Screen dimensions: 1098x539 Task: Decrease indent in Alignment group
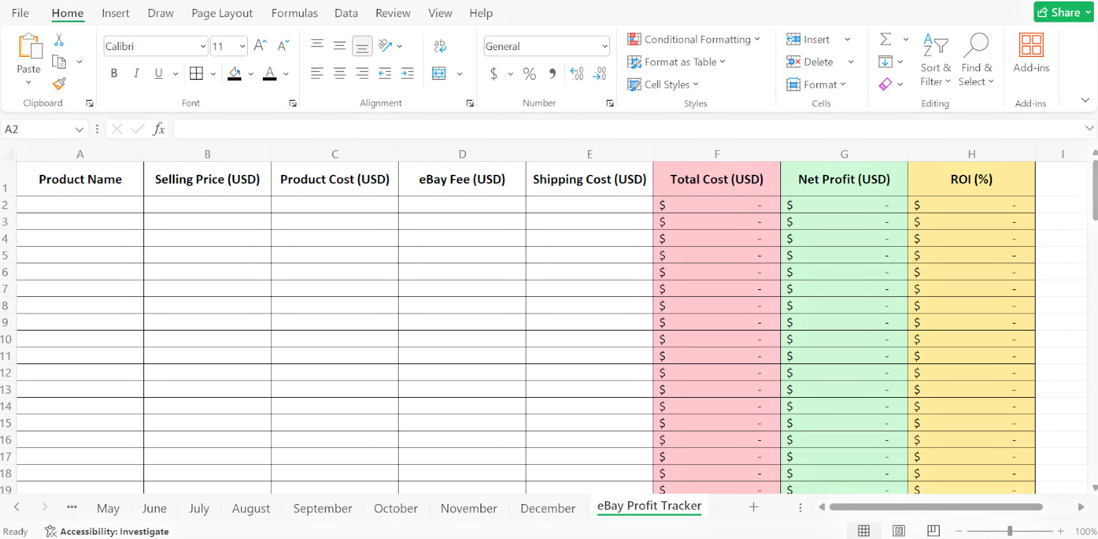385,73
